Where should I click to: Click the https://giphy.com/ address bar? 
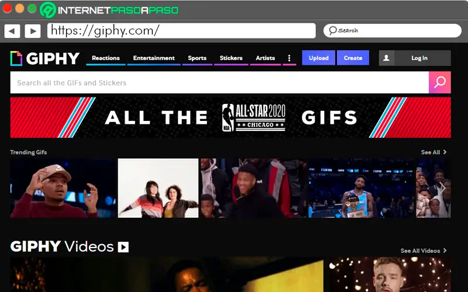(181, 31)
